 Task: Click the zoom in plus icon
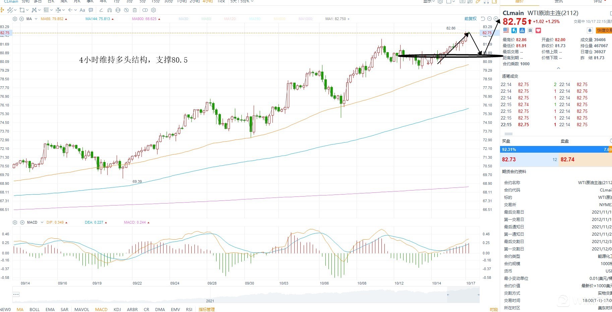pyautogui.click(x=496, y=19)
